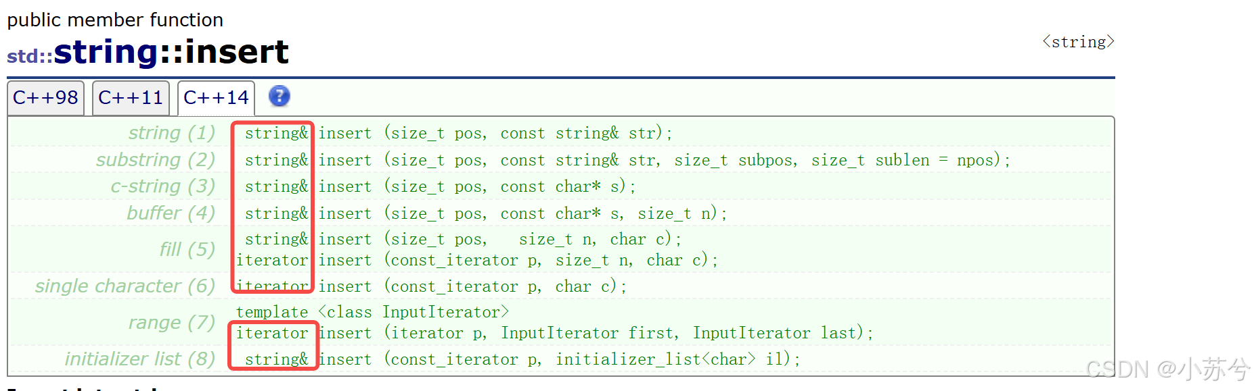This screenshot has height=391, width=1254.
Task: Click the "range (7)" overload label
Action: click(x=171, y=323)
